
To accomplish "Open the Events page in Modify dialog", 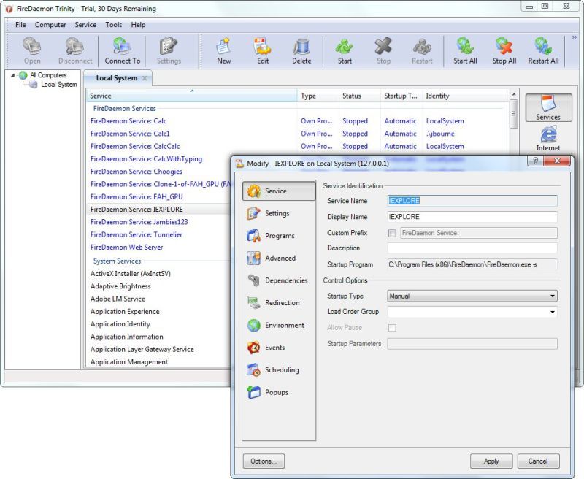I will pos(279,348).
